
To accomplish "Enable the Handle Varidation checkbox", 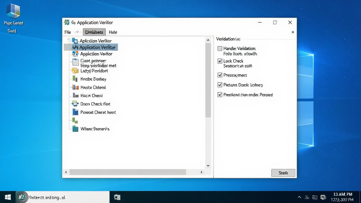I will point(220,49).
